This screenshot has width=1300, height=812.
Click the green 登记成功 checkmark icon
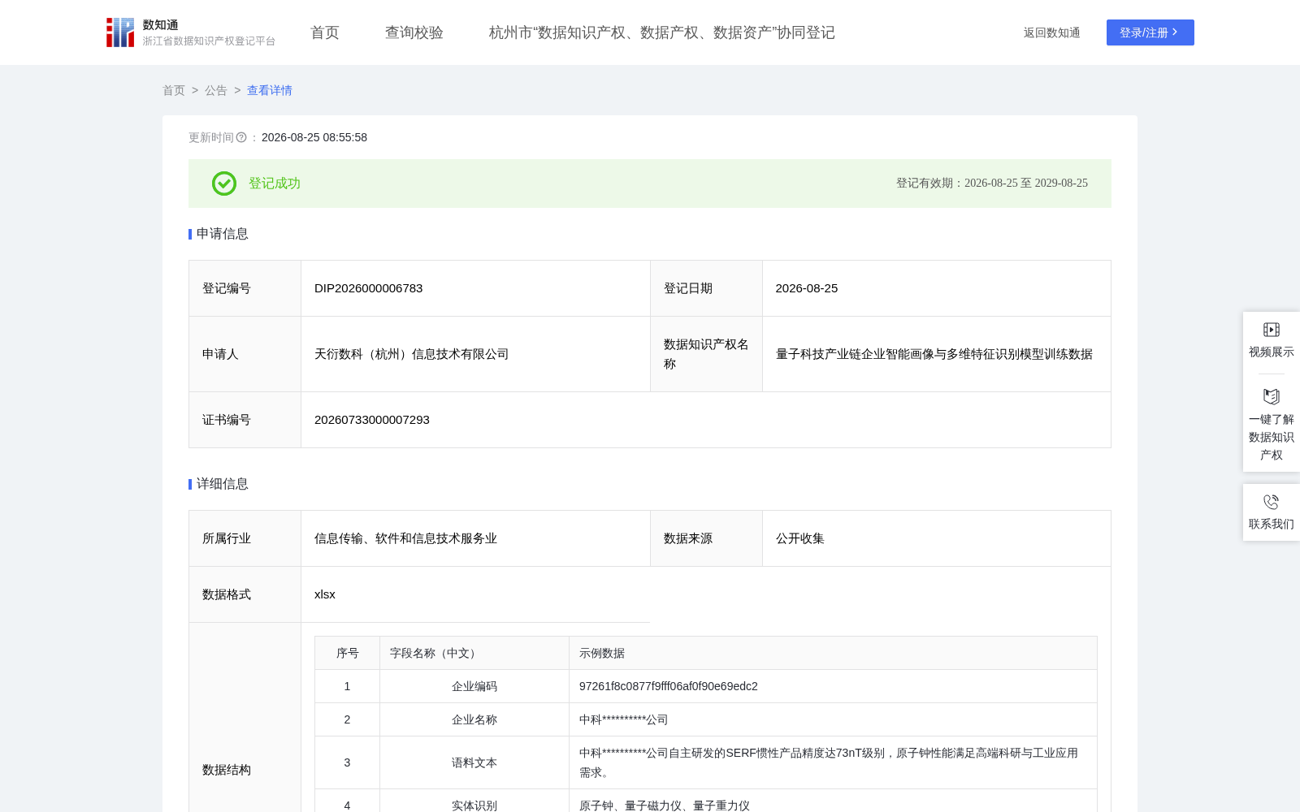224,184
